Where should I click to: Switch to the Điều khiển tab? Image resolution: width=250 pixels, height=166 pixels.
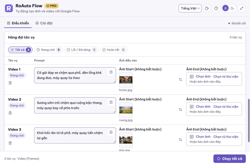pos(18,23)
